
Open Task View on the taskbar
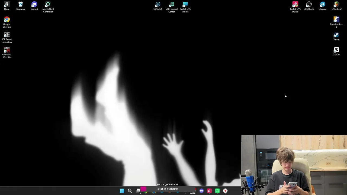[x=138, y=191]
